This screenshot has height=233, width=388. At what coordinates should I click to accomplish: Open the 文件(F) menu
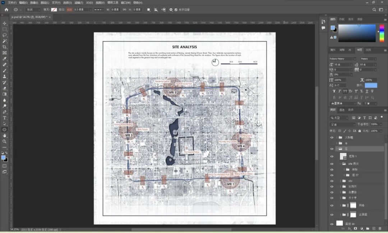[x=12, y=3]
